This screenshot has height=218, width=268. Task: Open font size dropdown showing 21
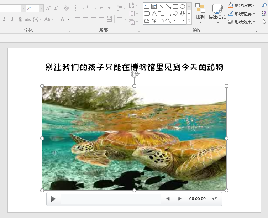coord(41,8)
